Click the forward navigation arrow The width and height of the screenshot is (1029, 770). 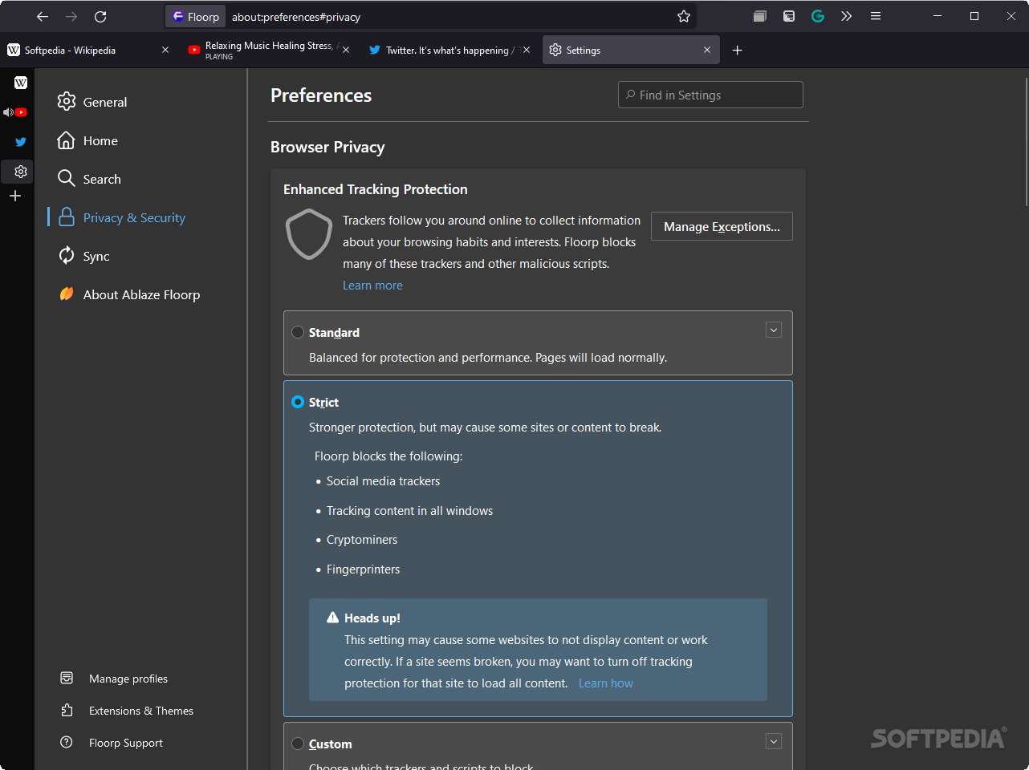(71, 16)
